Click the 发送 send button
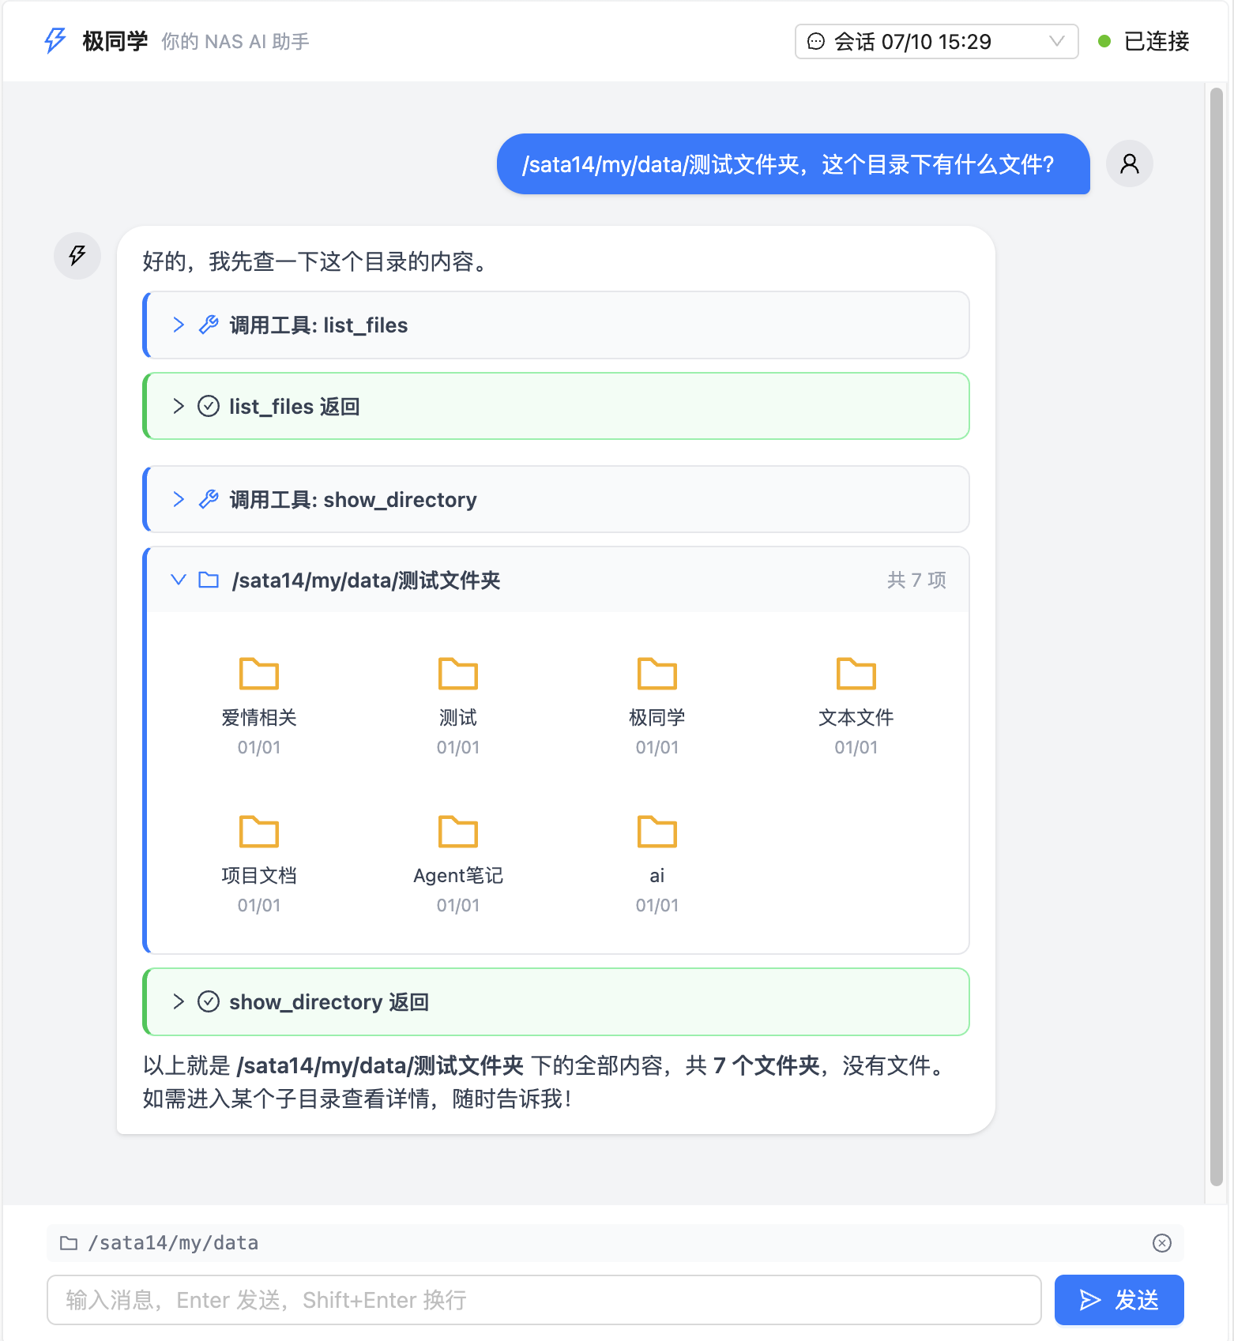 point(1119,1300)
